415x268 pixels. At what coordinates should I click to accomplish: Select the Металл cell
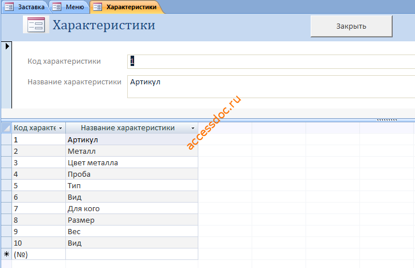[x=131, y=151]
